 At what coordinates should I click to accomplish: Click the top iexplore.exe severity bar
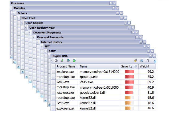pyautogui.click(x=129, y=72)
